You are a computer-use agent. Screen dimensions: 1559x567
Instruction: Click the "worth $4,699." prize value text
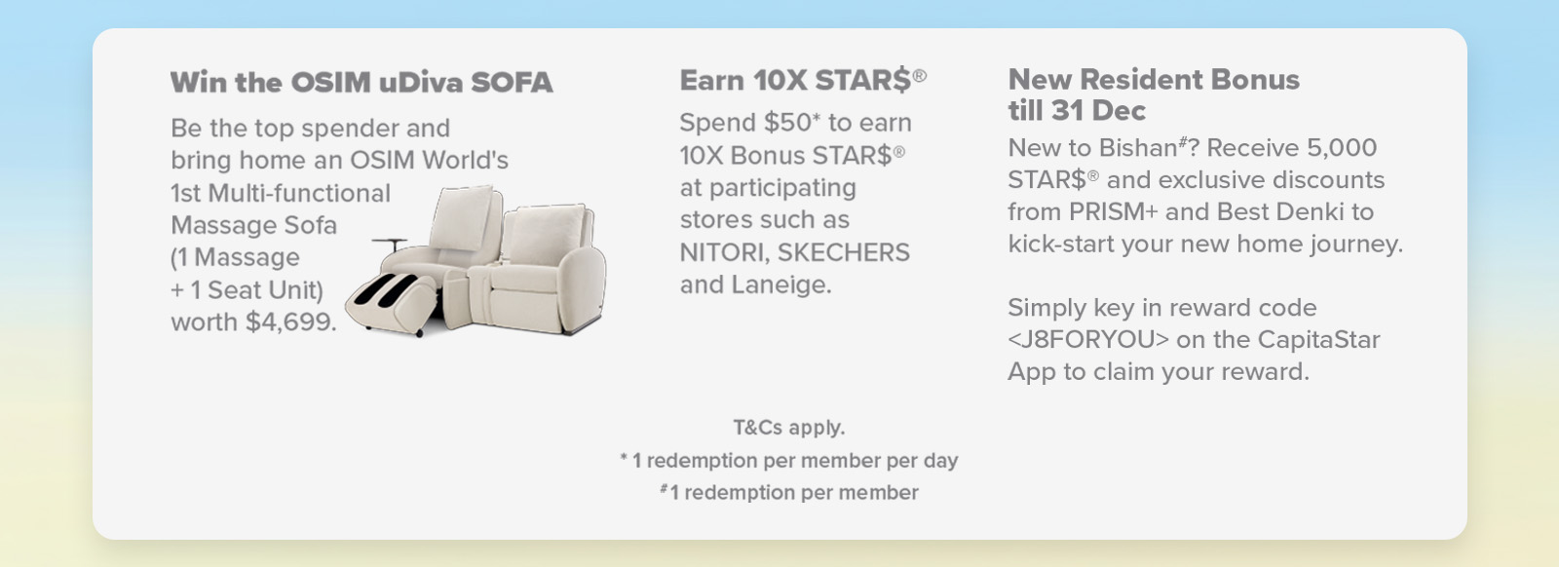point(253,322)
